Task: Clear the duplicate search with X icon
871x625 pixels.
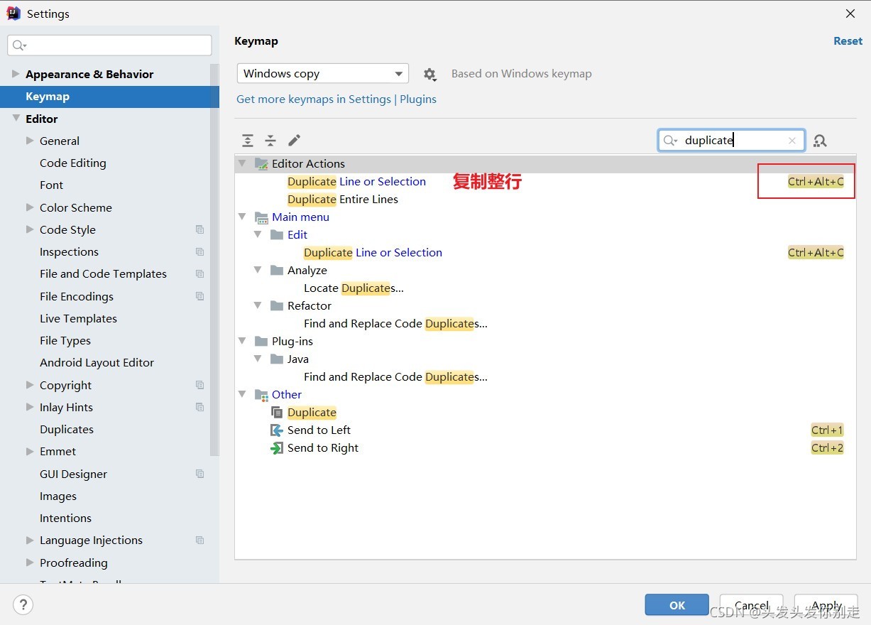Action: tap(792, 141)
